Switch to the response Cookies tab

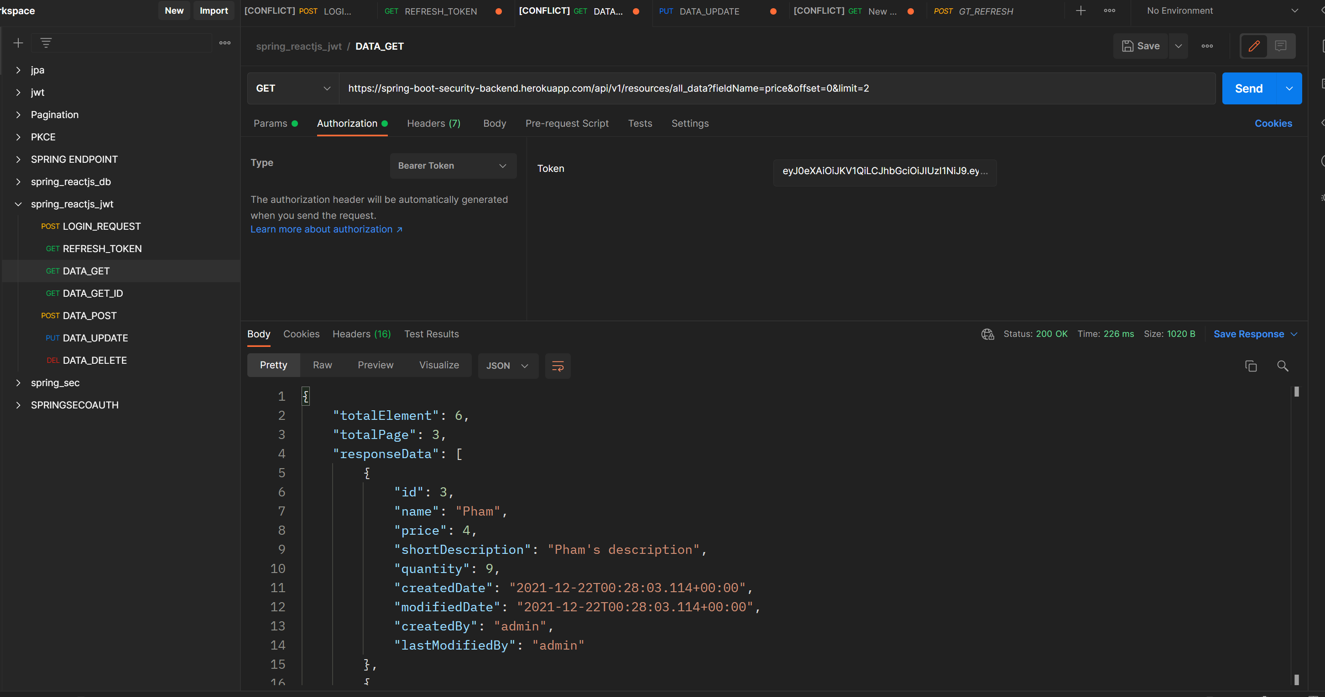point(302,335)
